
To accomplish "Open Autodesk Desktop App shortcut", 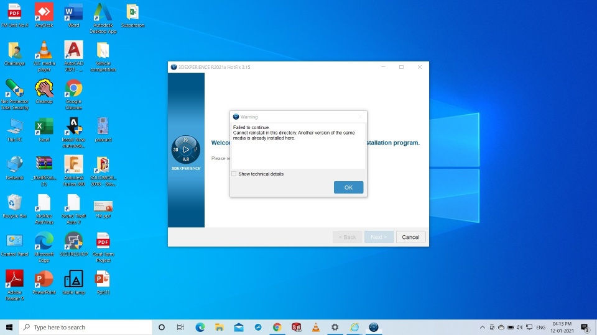I will 103,18.
